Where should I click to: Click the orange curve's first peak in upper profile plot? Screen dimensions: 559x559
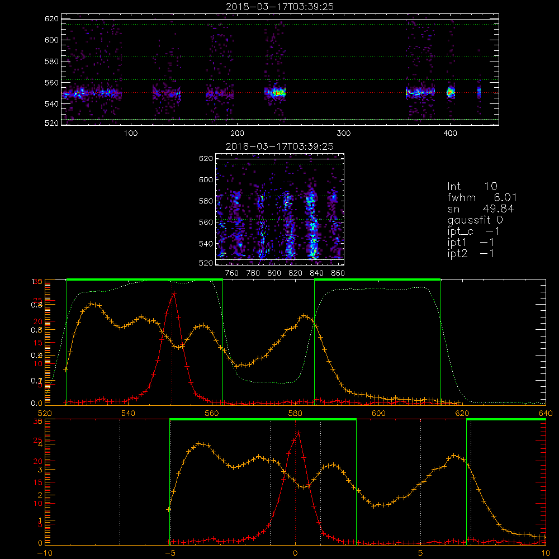click(x=91, y=304)
